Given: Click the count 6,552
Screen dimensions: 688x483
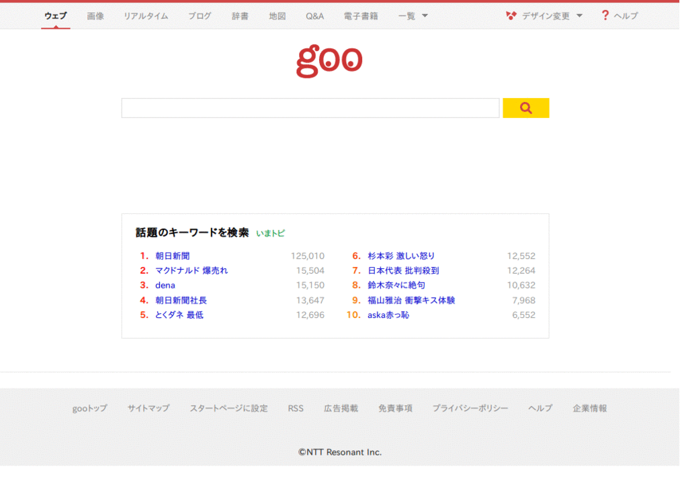Looking at the screenshot, I should [x=524, y=315].
